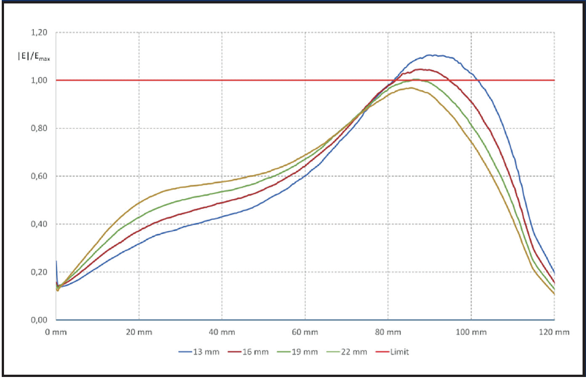Click the 80 mm x-axis label
This screenshot has height=381, width=586.
388,332
